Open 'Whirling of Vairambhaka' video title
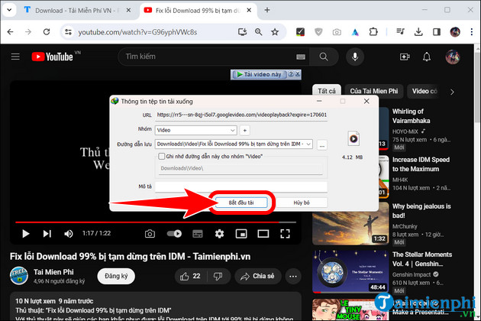Screen dimensions: 481x321 pyautogui.click(x=411, y=116)
